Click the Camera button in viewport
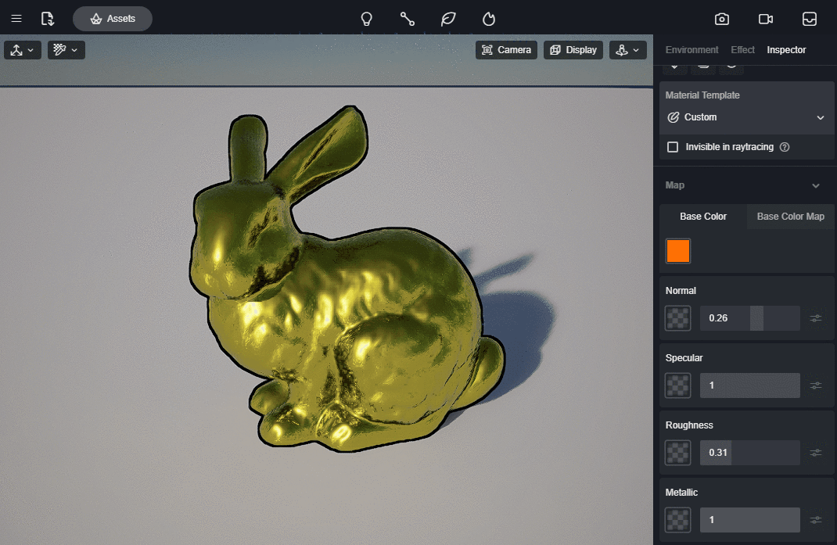This screenshot has width=837, height=545. click(x=506, y=49)
